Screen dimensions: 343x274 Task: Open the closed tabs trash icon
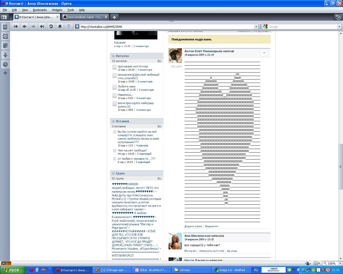[x=338, y=17]
